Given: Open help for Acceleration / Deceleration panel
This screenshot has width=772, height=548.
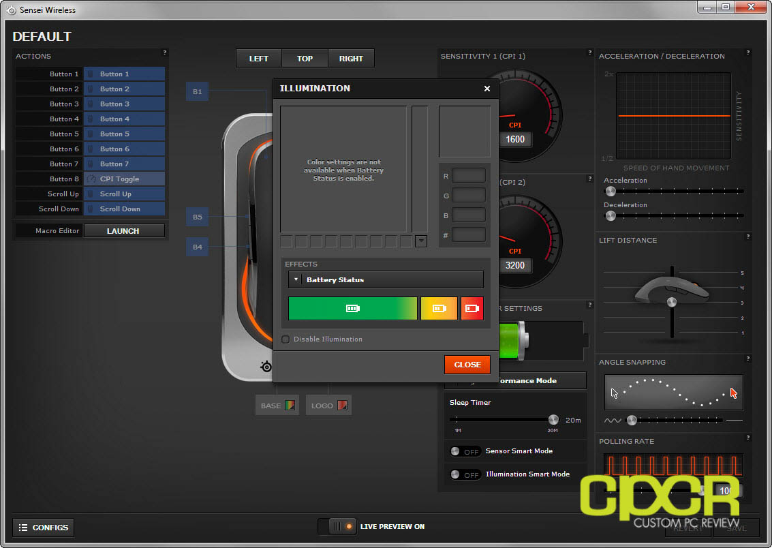Looking at the screenshot, I should click(x=748, y=52).
